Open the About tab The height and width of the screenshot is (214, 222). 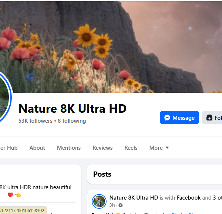(37, 148)
